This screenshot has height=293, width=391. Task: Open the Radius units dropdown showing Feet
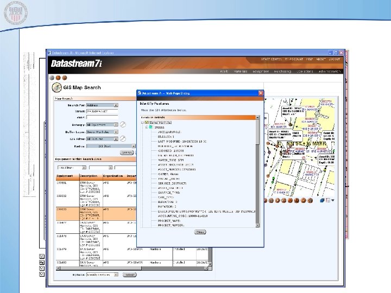[x=120, y=146]
